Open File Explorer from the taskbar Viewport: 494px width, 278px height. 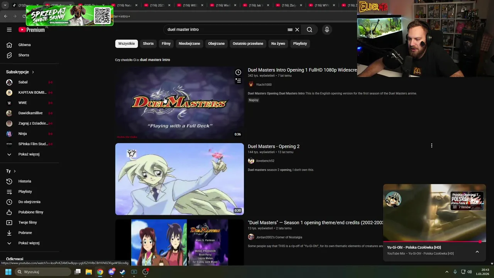(x=89, y=272)
